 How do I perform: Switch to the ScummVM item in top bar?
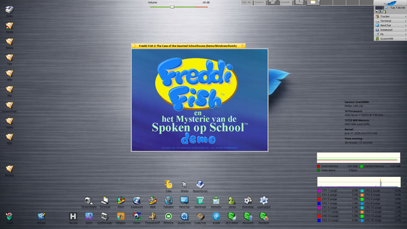click(x=286, y=3)
